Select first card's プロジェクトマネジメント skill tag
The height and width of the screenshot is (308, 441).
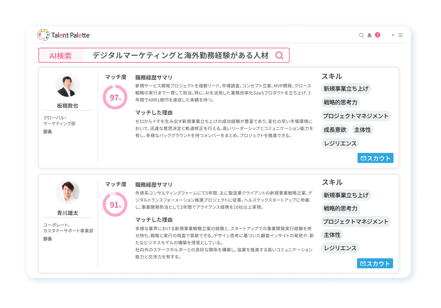355,116
